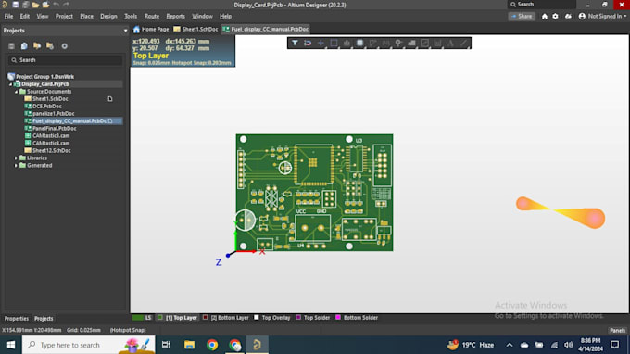This screenshot has width=630, height=354.
Task: Click the Panels button
Action: (x=618, y=330)
